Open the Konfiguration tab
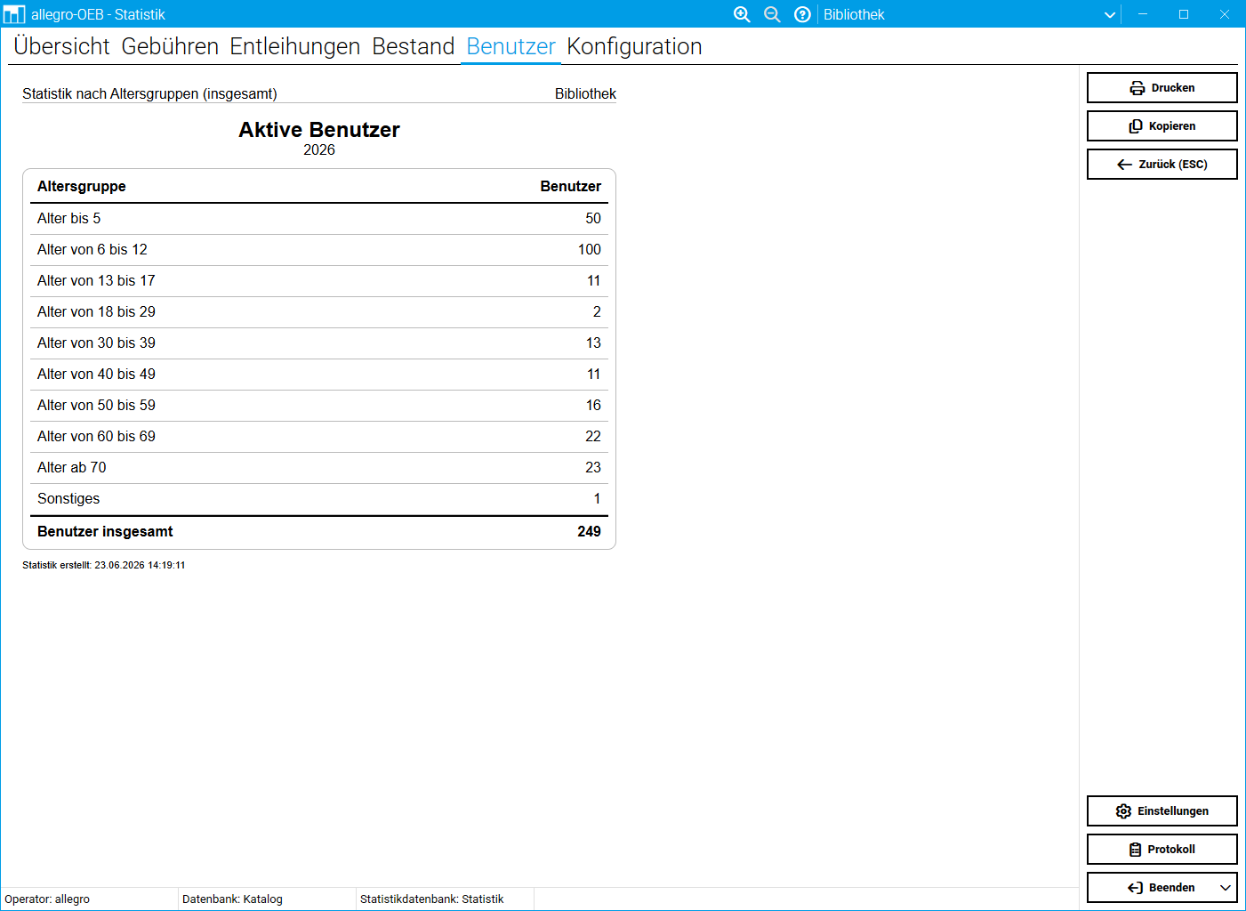 (x=634, y=46)
